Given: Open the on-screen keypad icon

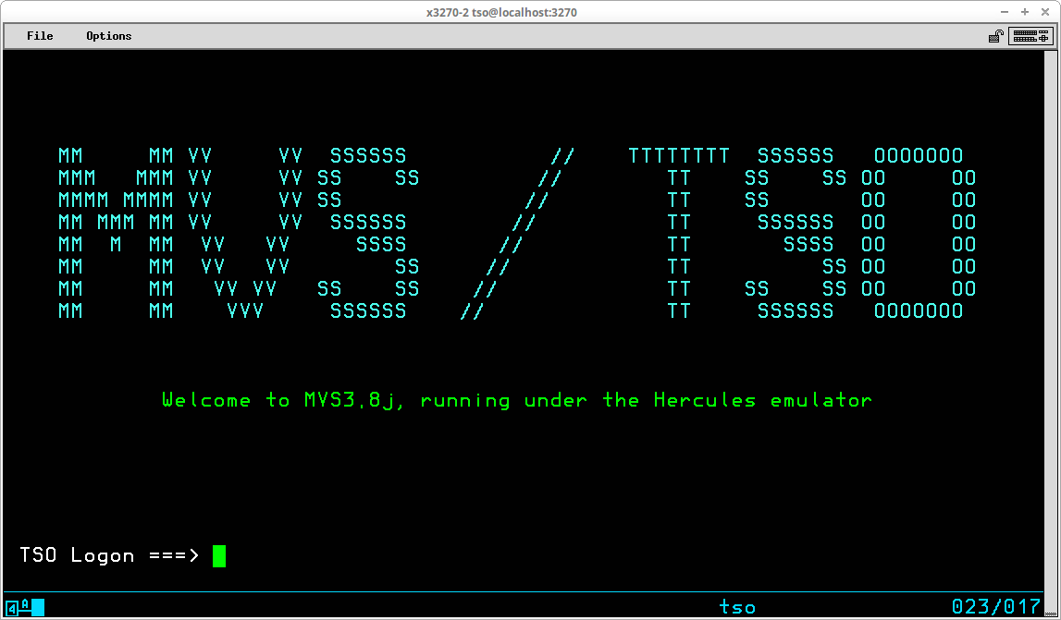Looking at the screenshot, I should point(1032,36).
